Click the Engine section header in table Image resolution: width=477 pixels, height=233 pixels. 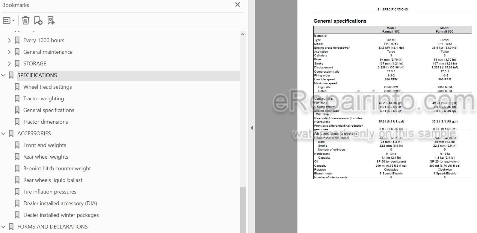coord(320,36)
